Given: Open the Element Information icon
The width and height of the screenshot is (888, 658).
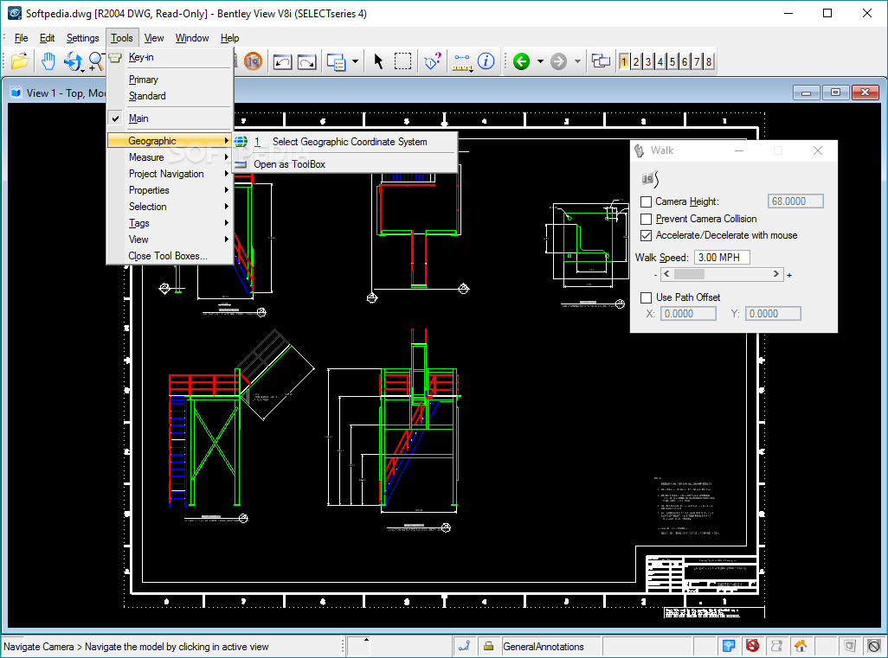Looking at the screenshot, I should (x=486, y=61).
